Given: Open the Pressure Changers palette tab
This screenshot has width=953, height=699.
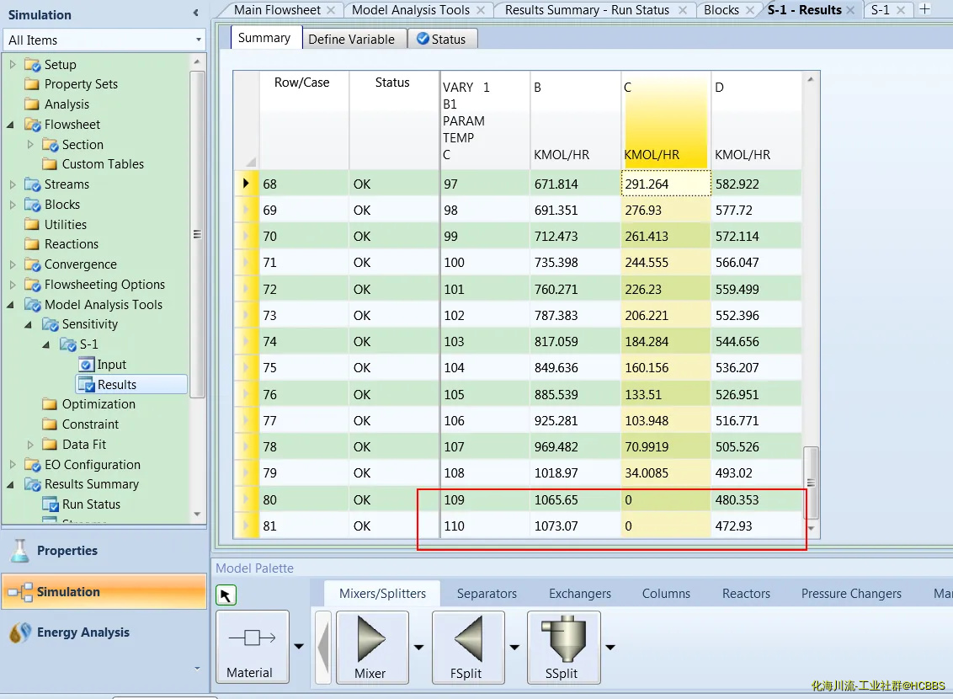Looking at the screenshot, I should point(851,593).
